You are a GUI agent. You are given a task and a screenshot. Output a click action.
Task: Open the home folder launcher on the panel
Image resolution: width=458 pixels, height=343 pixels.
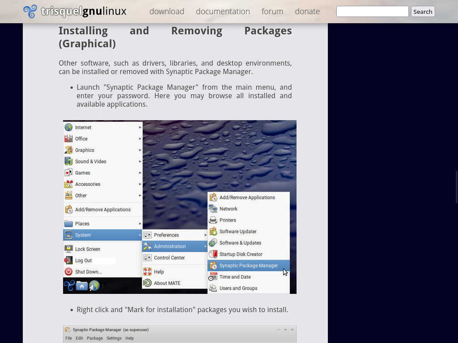click(82, 286)
